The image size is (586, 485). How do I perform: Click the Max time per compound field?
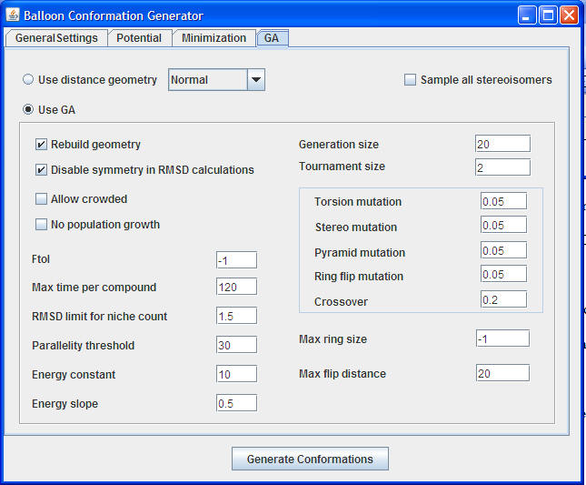[x=236, y=288]
